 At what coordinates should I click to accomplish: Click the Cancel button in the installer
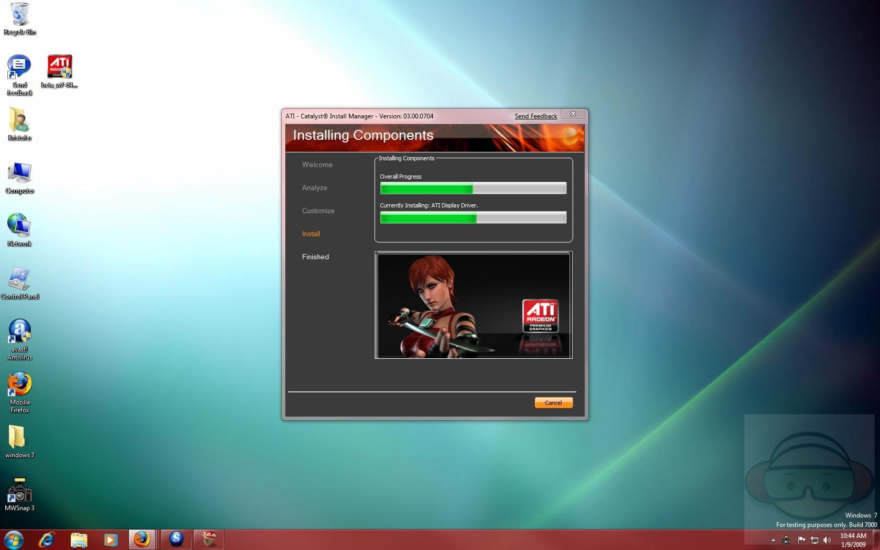553,402
